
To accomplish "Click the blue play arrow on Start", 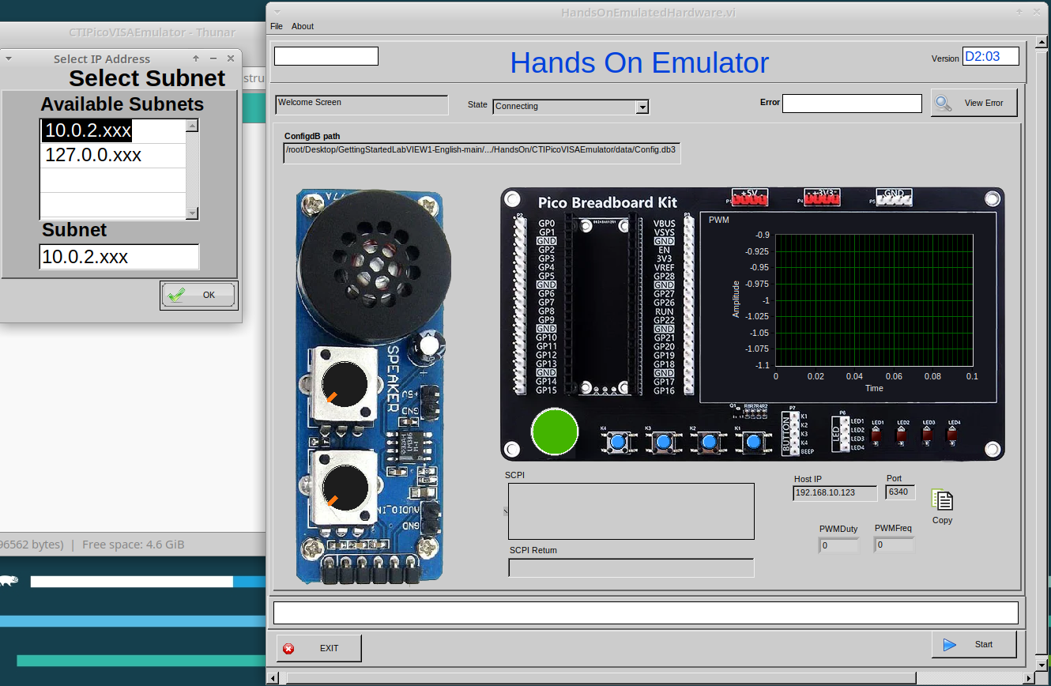I will pos(949,644).
